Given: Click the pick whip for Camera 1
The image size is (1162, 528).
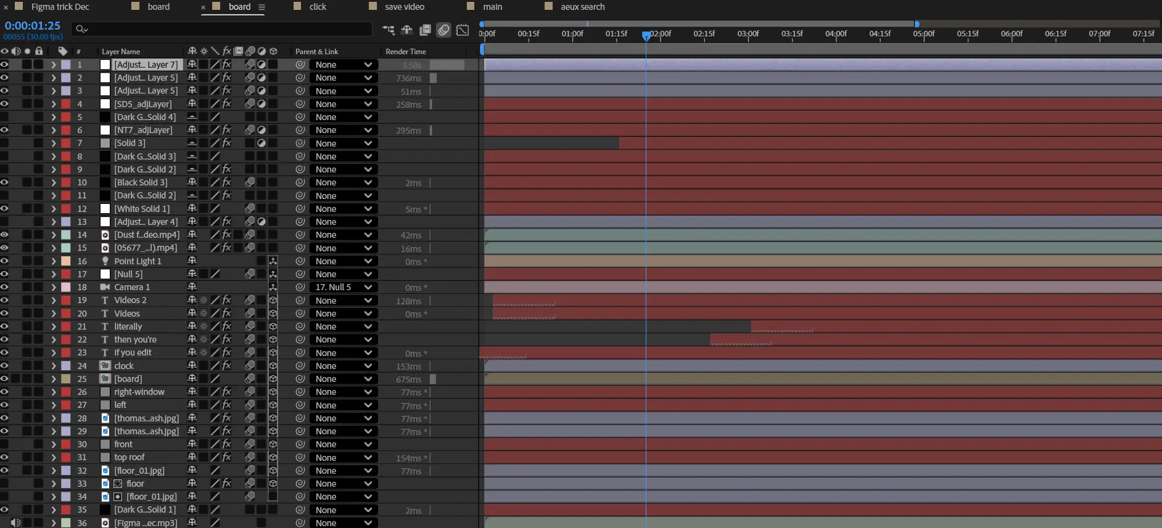Looking at the screenshot, I should pyautogui.click(x=300, y=287).
